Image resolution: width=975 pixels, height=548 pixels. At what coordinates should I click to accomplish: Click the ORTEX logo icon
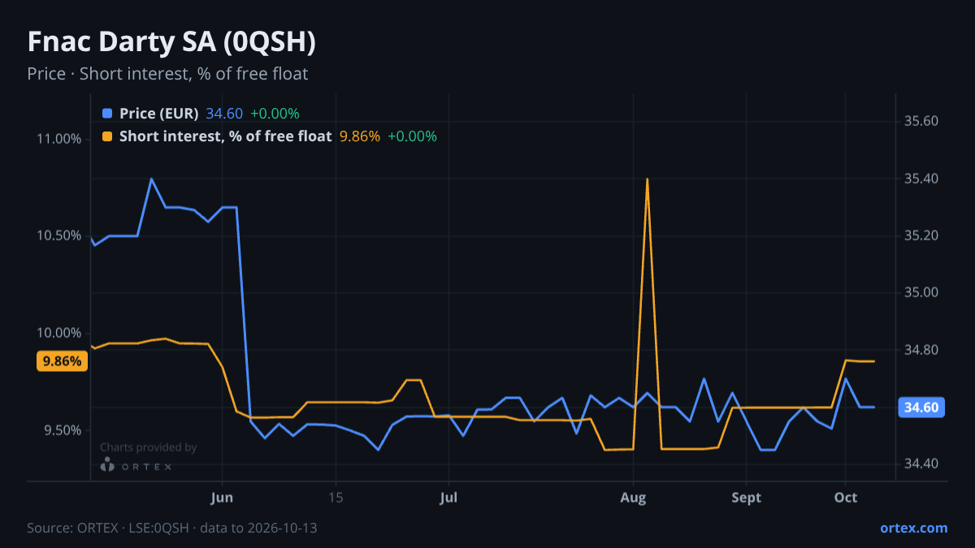click(107, 465)
